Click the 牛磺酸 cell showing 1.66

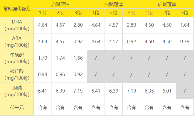[x=78, y=58]
